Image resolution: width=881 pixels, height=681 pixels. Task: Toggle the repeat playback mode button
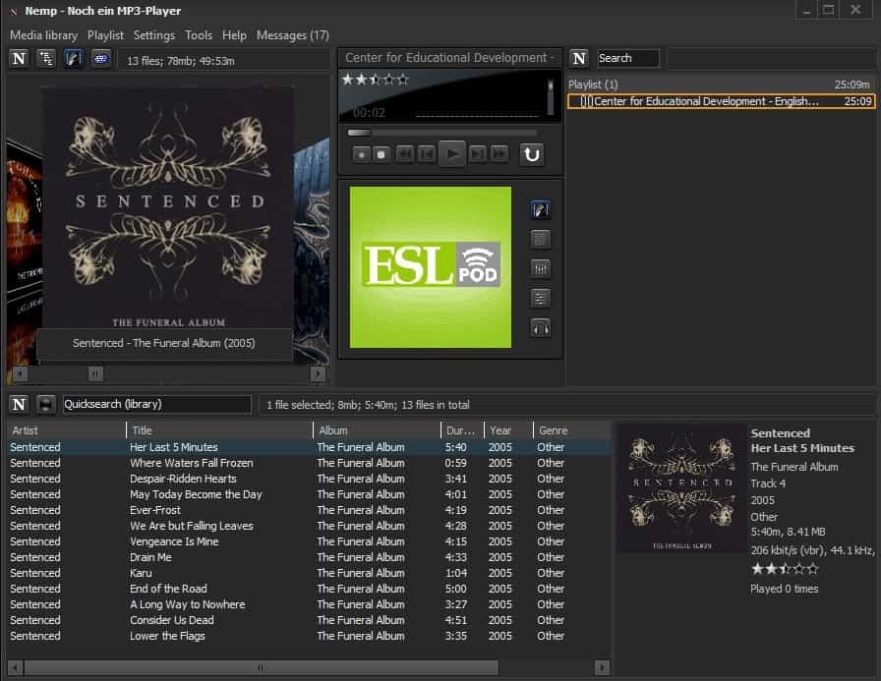coord(531,153)
